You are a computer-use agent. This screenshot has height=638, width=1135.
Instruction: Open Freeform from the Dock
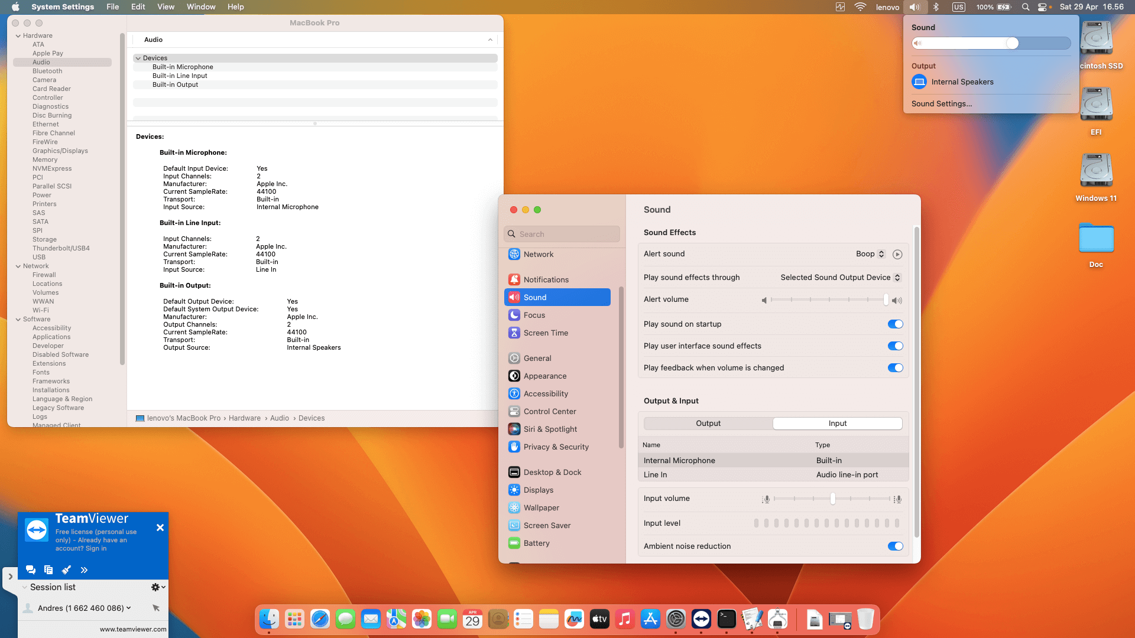(574, 619)
